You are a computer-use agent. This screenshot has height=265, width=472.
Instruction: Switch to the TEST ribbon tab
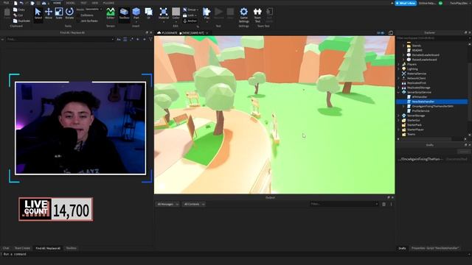click(83, 3)
